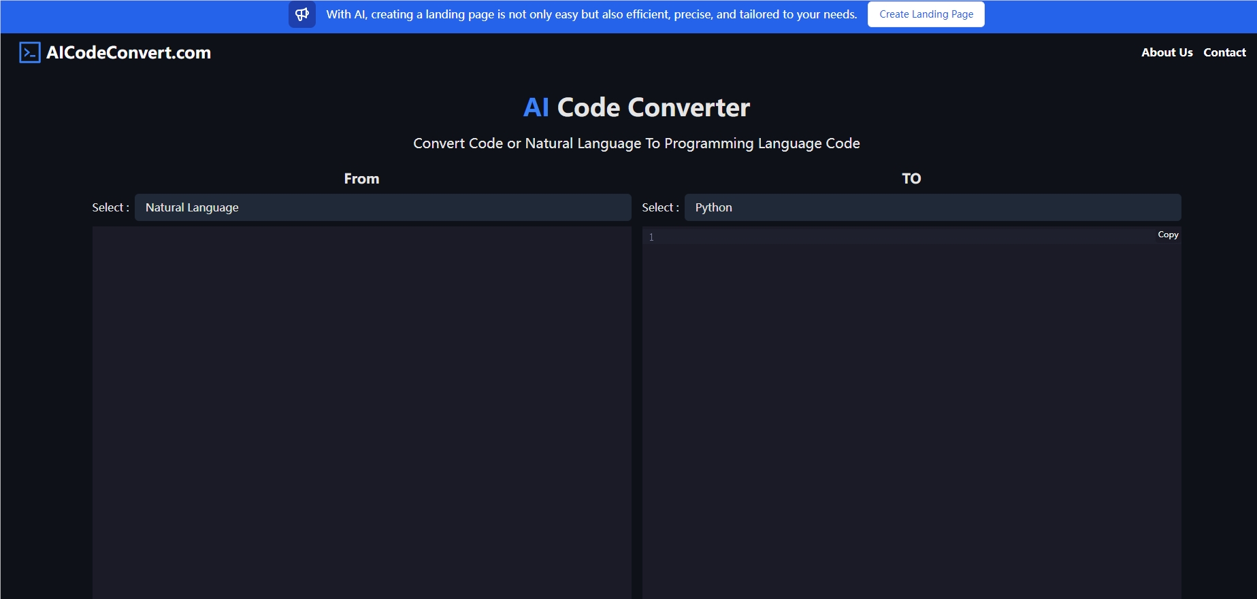Click the Select label beside Python
Image resolution: width=1257 pixels, height=599 pixels.
coord(660,207)
